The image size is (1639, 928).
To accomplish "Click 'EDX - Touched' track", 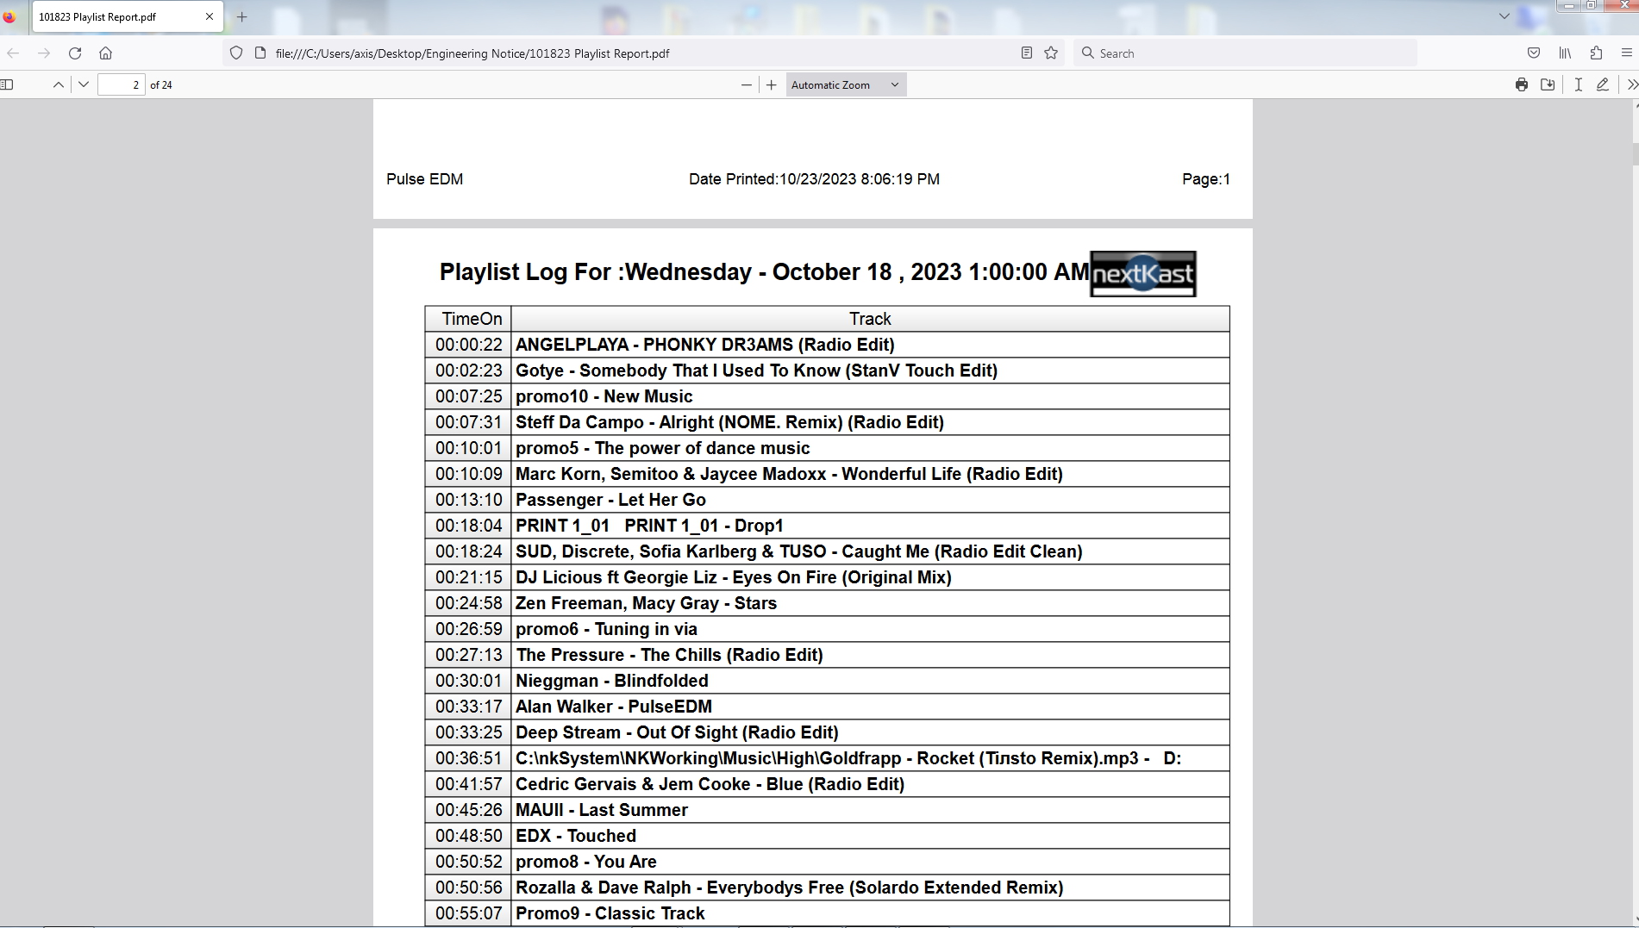I will [827, 836].
